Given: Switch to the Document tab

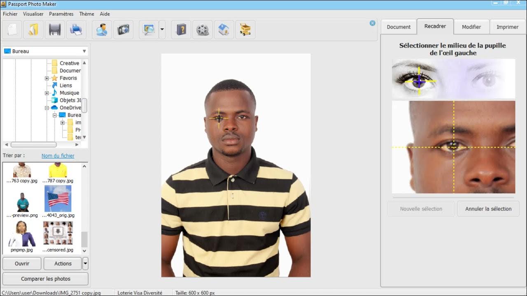Looking at the screenshot, I should tap(399, 27).
